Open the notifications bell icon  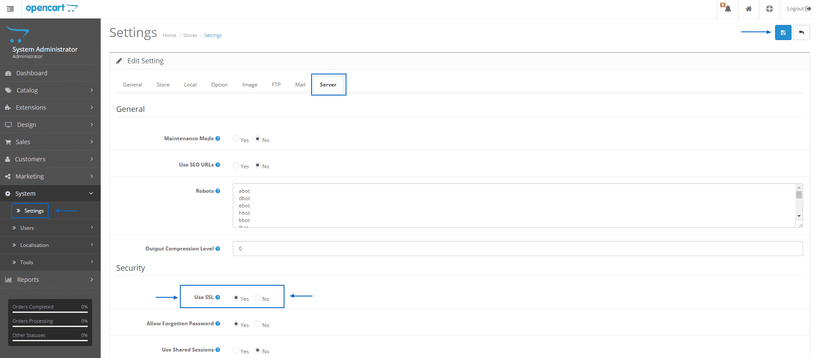click(x=727, y=9)
